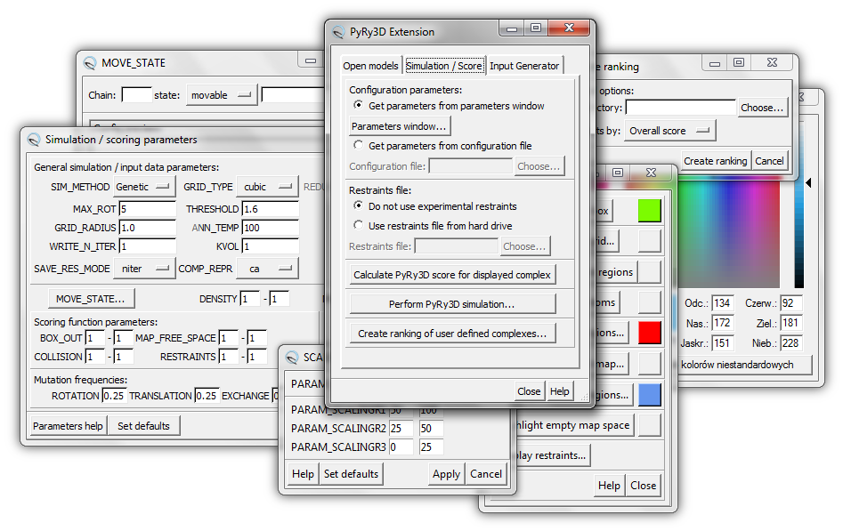This screenshot has width=843, height=531.
Task: Click Cancel in the ranking window
Action: (x=769, y=161)
